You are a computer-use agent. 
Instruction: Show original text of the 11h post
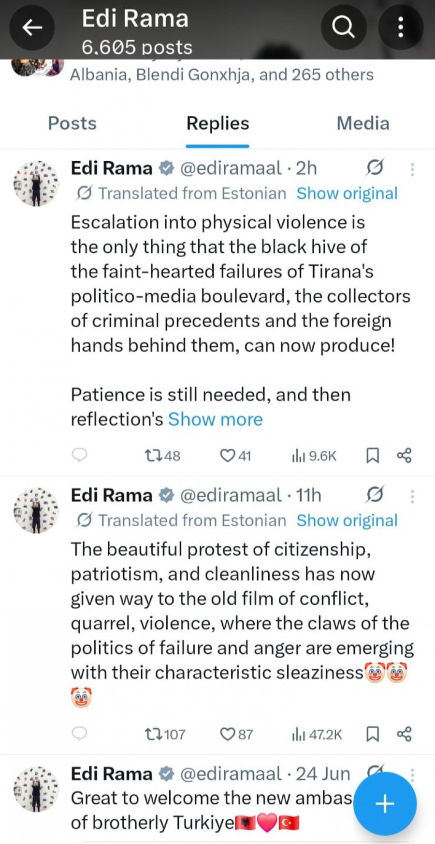pos(347,521)
